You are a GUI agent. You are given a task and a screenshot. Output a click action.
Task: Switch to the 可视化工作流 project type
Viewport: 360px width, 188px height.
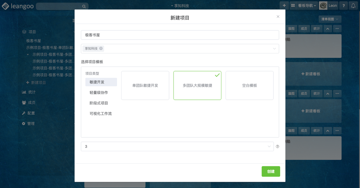pyautogui.click(x=101, y=114)
